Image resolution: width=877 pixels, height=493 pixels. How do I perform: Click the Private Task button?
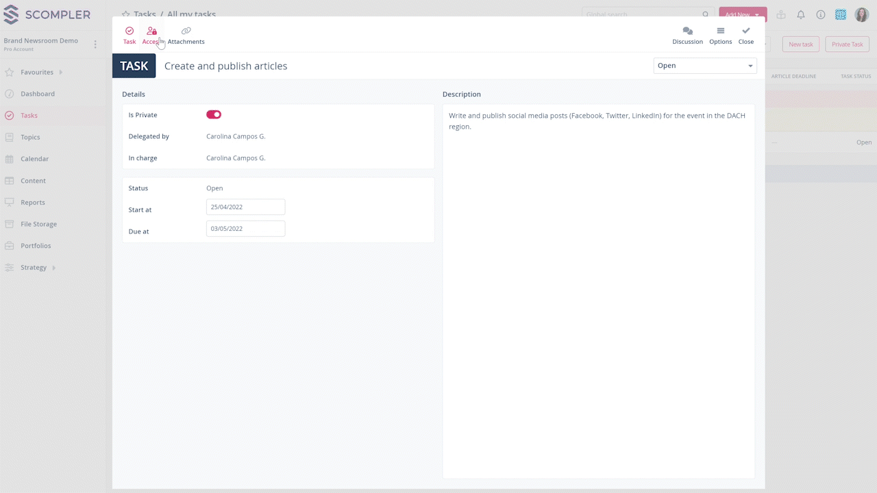tap(847, 45)
